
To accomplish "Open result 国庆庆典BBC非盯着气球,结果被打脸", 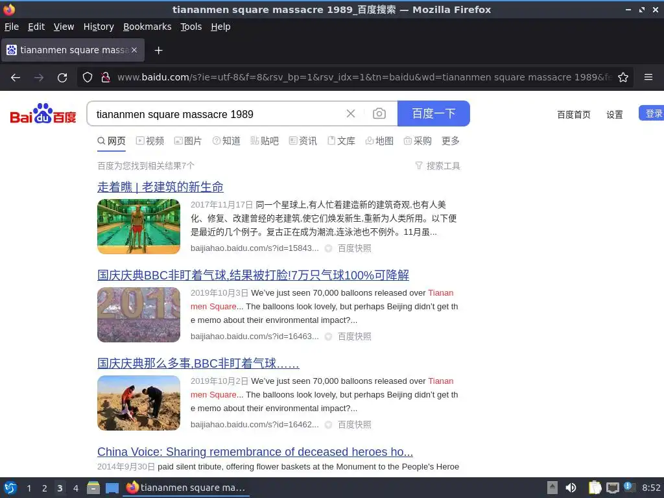I will [254, 275].
